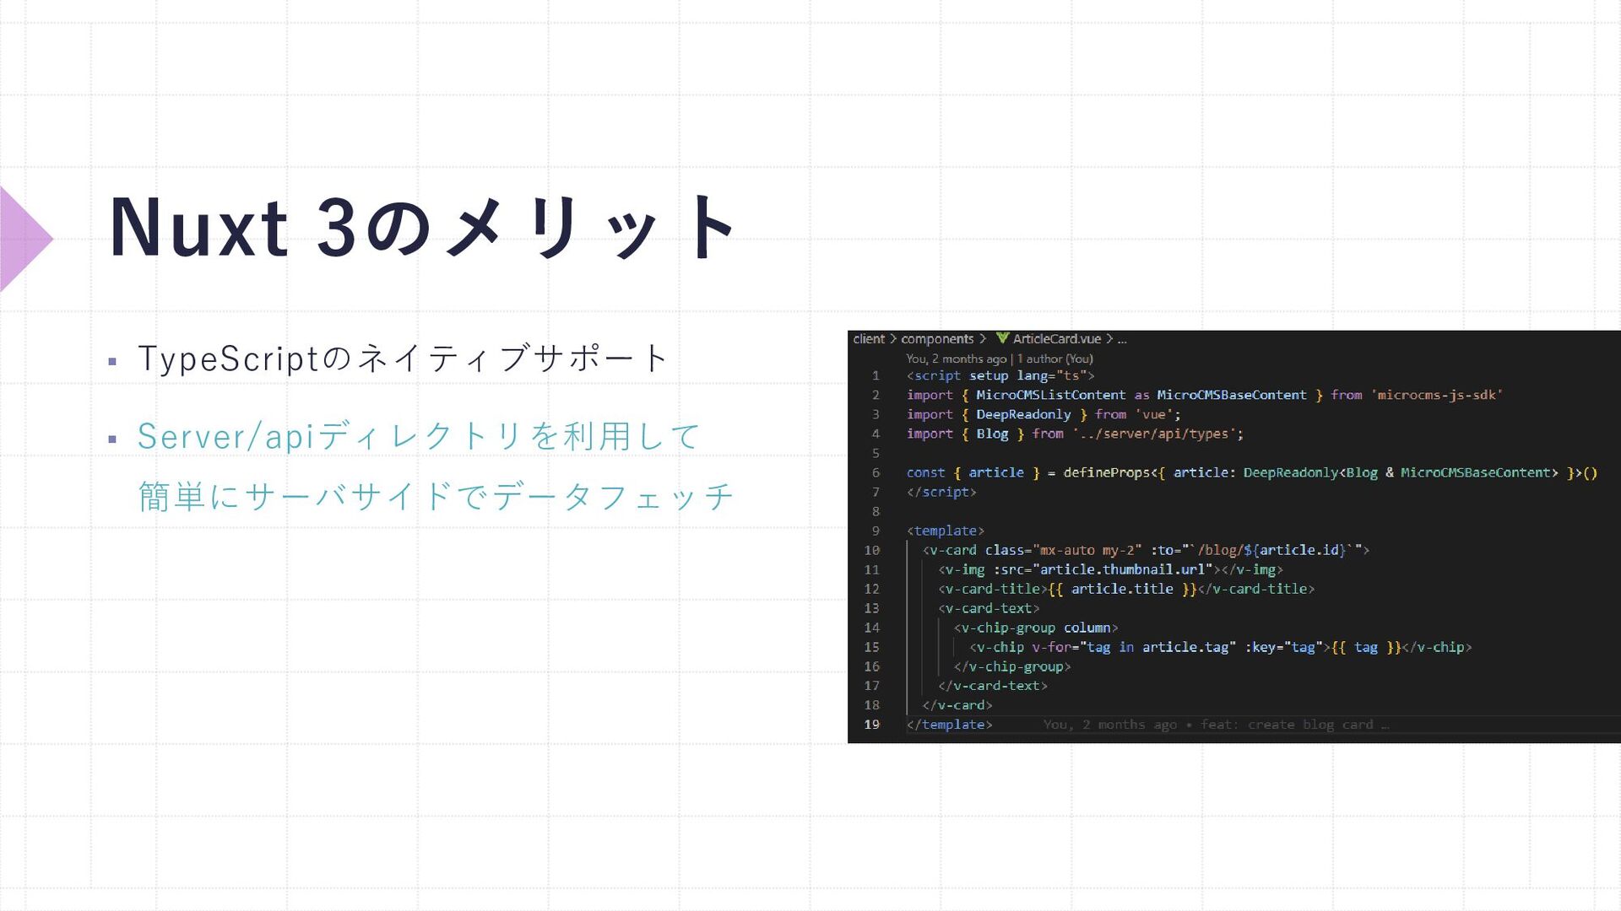Expand the breadcrumb chevron after 'client'
1621x911 pixels.
pyautogui.click(x=893, y=338)
